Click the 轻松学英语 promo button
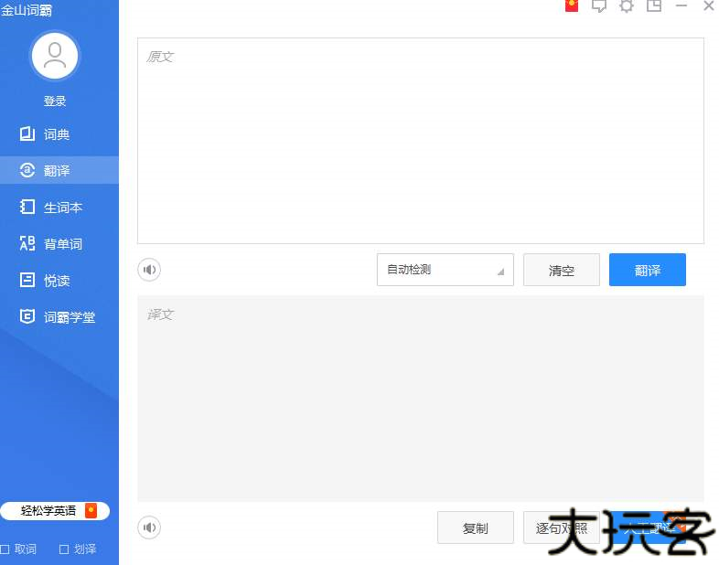719x565 pixels. 55,511
